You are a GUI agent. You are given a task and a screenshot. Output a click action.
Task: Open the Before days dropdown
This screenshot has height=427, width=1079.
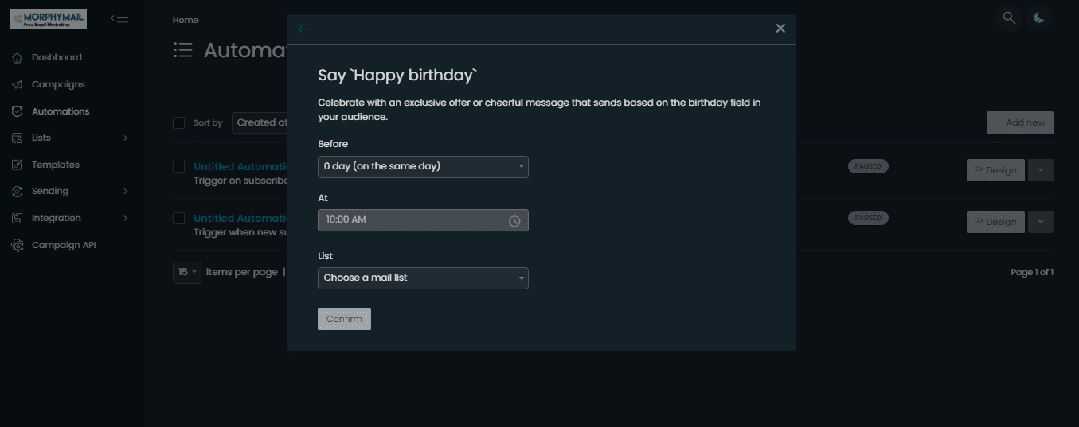423,166
